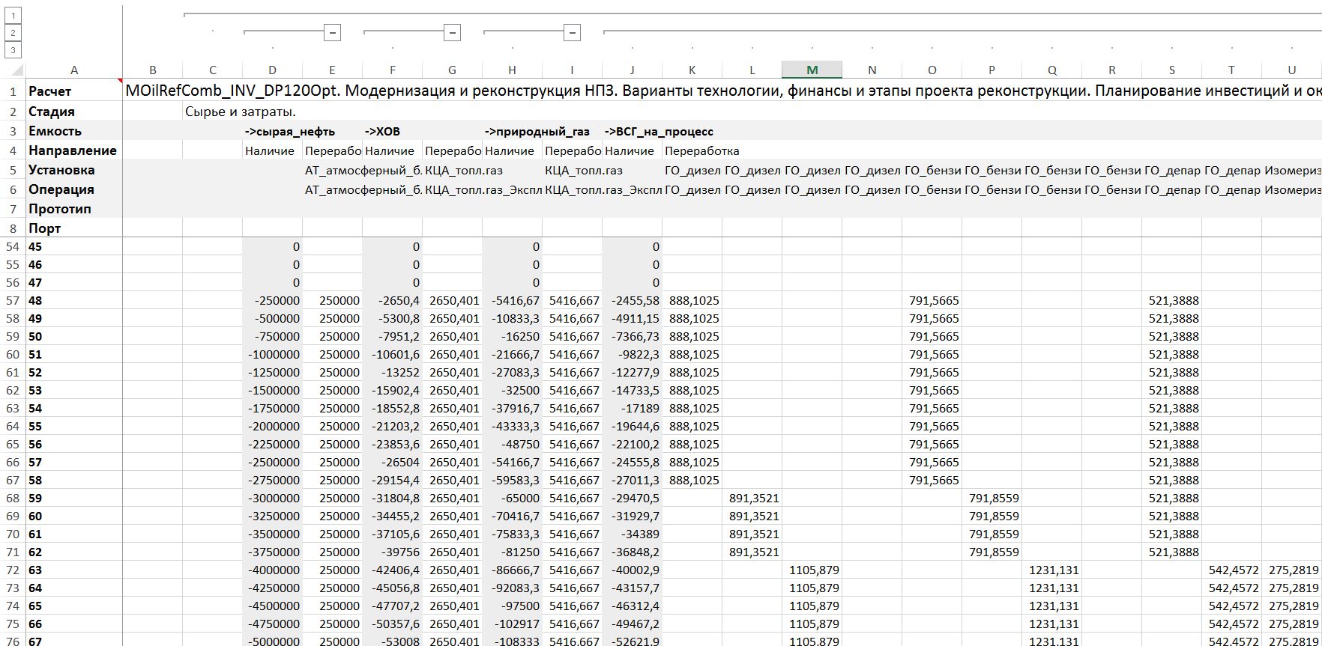Select column A header
The image size is (1322, 646).
tap(73, 70)
